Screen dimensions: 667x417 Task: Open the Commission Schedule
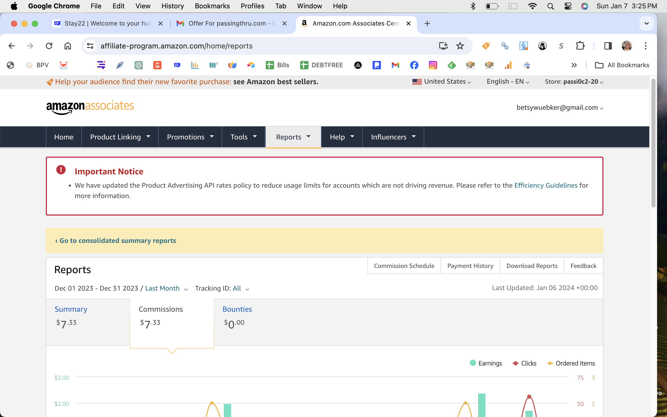404,266
